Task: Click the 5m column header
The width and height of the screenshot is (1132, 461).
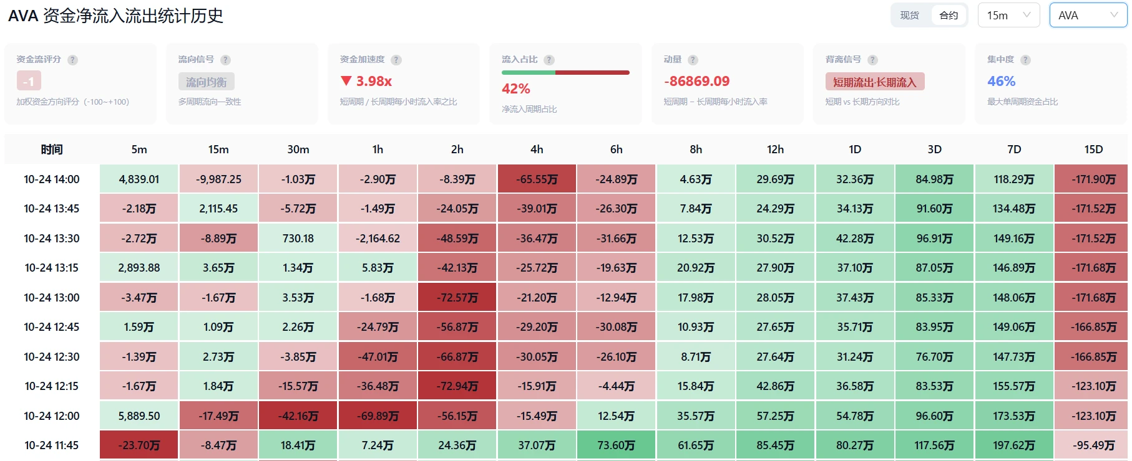Action: pos(139,150)
